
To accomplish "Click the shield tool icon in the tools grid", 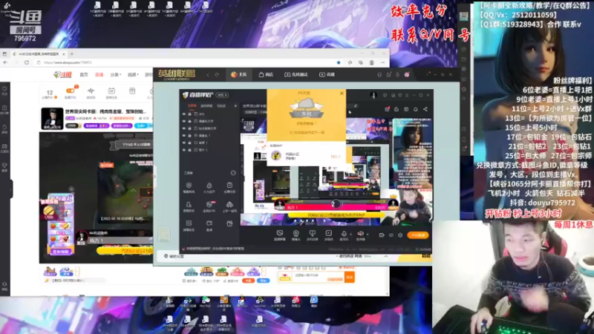I will [x=189, y=185].
